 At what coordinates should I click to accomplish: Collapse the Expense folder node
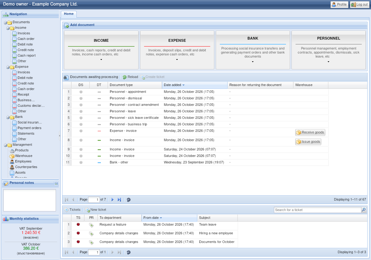click(8, 67)
